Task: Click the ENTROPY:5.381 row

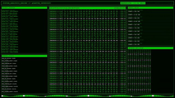Action: coord(88,15)
